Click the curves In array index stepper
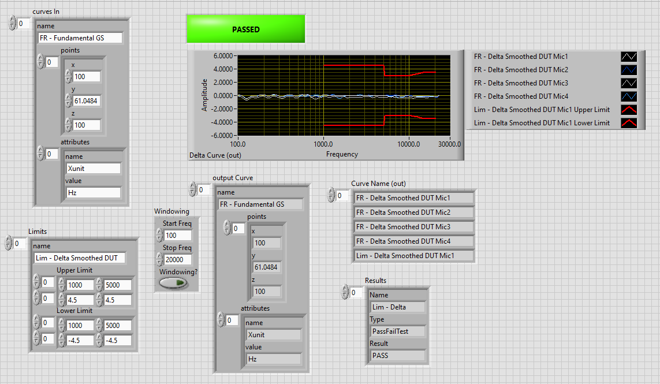Viewport: 660px width, 384px height. click(x=13, y=24)
